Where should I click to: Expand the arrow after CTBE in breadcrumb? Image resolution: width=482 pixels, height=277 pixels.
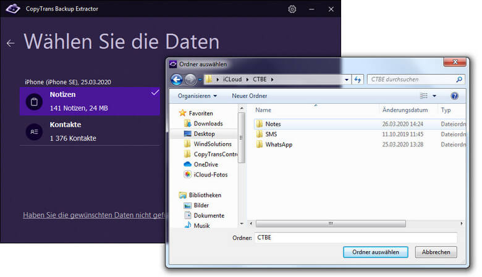click(273, 80)
